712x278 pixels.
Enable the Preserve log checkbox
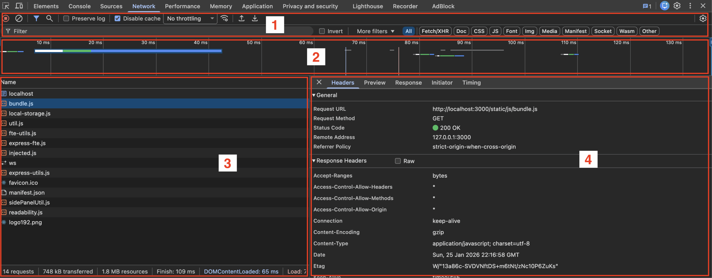click(66, 19)
